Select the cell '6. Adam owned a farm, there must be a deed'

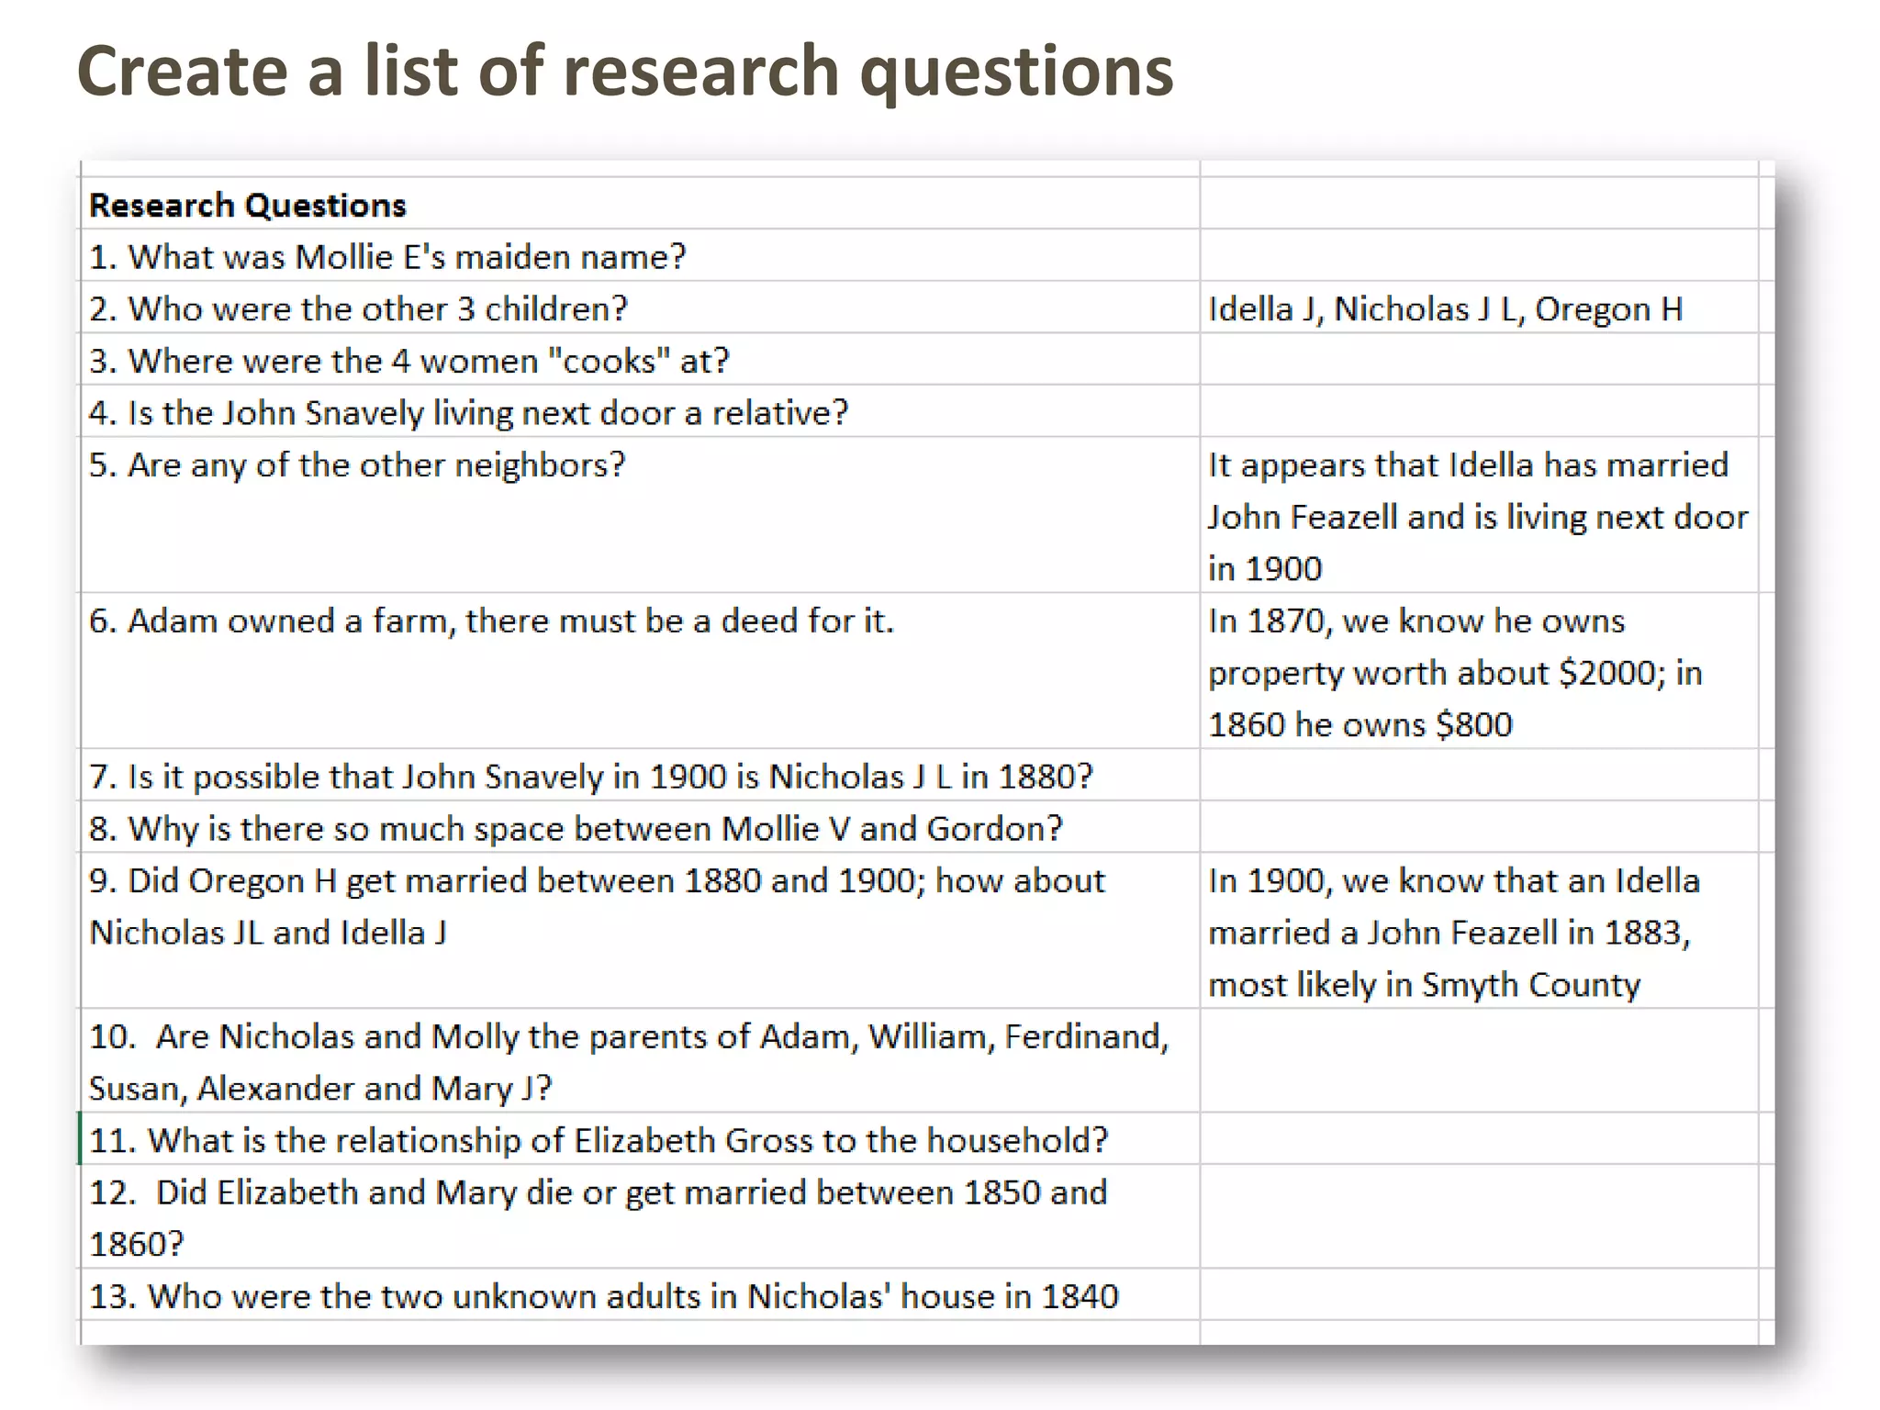point(640,671)
